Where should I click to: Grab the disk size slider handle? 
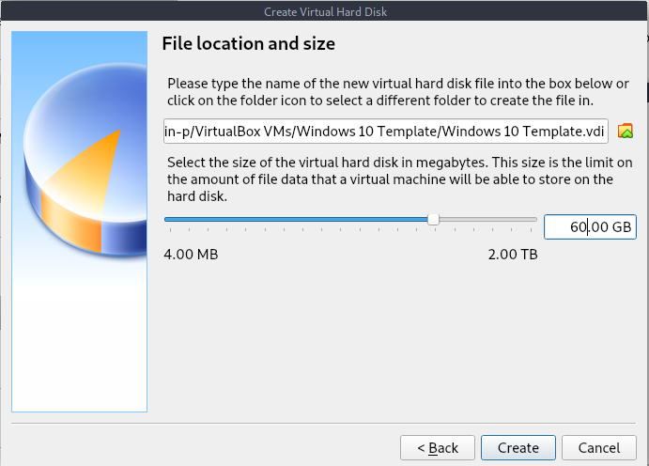click(x=433, y=219)
